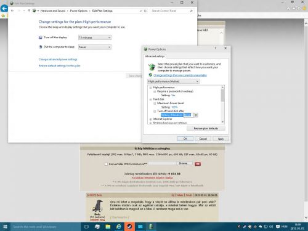Click 'Edit Plan Settings' in the breadcrumb

[102, 10]
